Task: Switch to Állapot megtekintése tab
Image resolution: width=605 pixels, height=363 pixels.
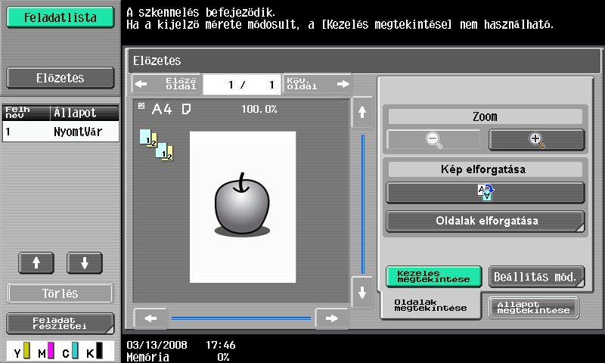Action: click(x=534, y=308)
